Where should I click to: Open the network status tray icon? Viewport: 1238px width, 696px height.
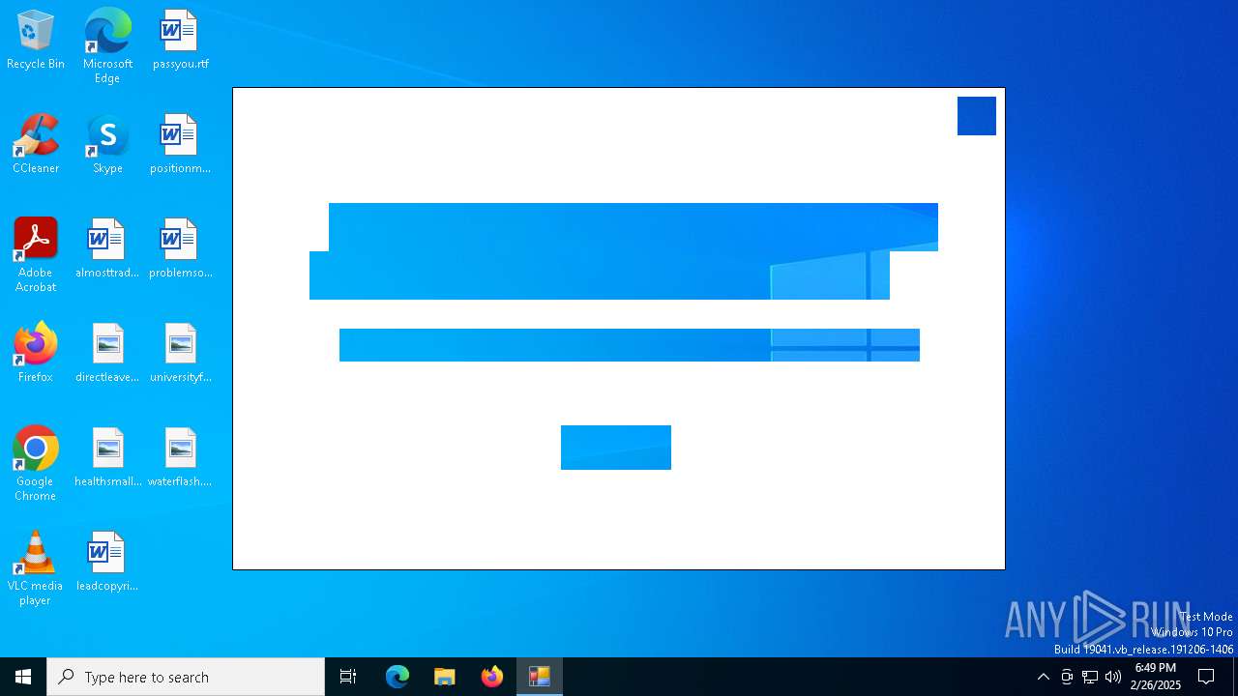pyautogui.click(x=1090, y=677)
